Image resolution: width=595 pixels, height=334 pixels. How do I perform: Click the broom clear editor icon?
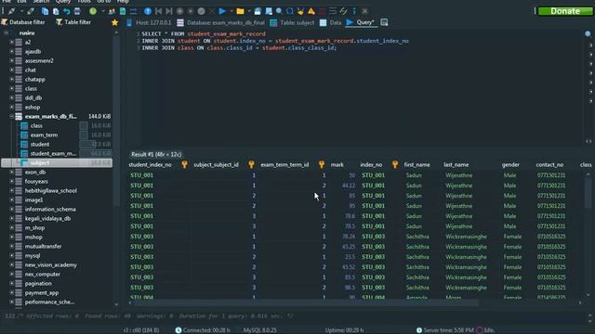300,11
